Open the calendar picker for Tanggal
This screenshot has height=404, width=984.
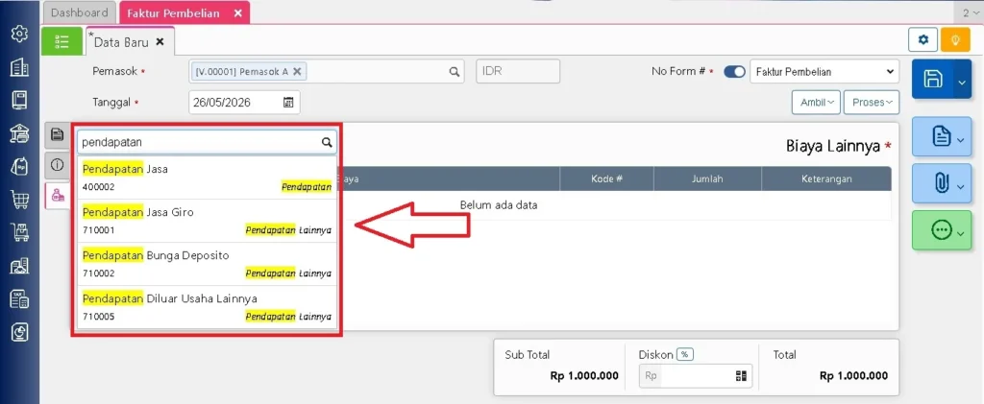click(x=288, y=103)
